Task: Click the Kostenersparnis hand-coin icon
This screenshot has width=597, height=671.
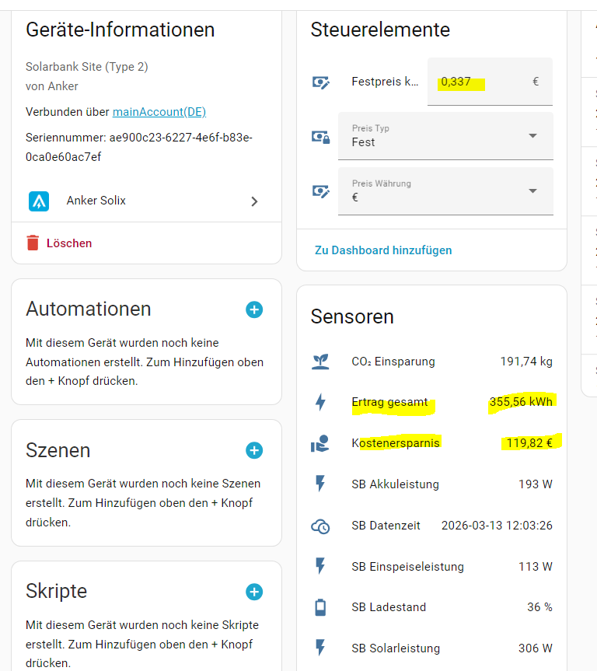Action: [319, 444]
